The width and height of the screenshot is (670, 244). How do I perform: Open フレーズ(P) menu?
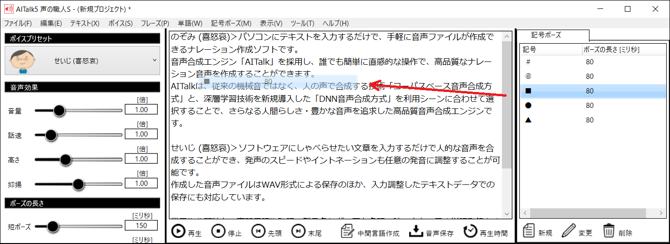coord(155,23)
